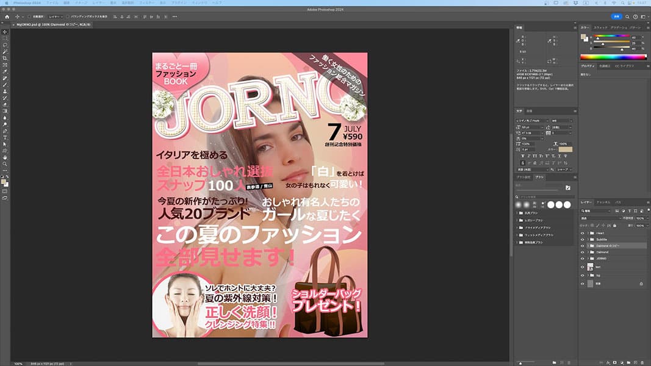
Task: Select the Zoom tool in the toolbar
Action: coord(5,164)
